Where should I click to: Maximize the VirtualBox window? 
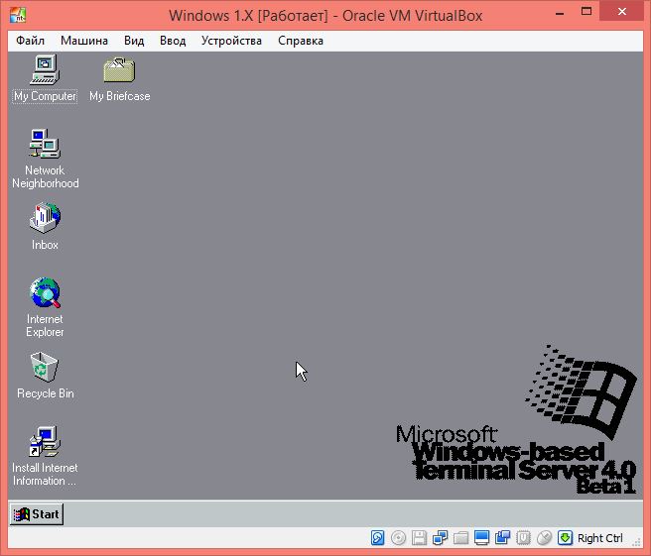point(586,12)
